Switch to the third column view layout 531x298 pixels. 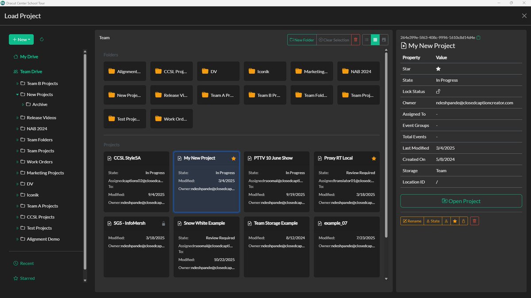[x=384, y=40]
